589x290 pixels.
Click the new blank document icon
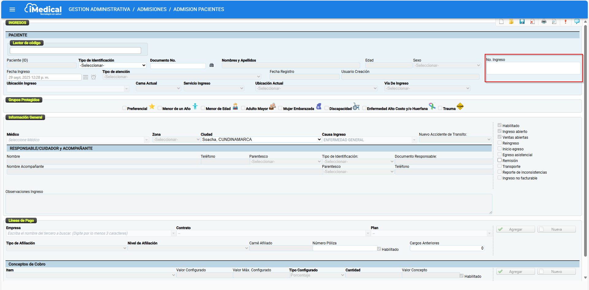(x=501, y=22)
